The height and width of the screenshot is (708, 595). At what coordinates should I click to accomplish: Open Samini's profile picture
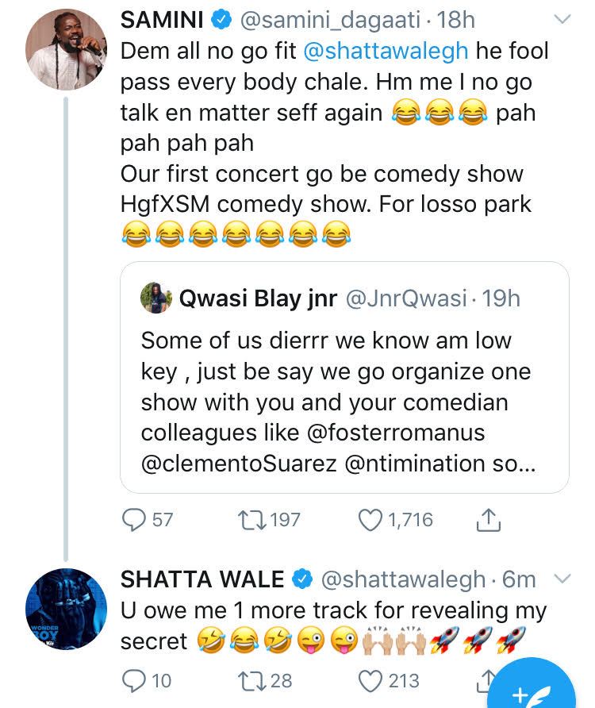point(66,52)
